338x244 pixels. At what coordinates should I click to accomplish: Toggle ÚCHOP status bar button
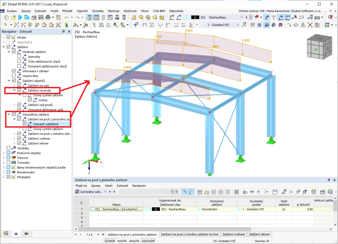point(110,241)
